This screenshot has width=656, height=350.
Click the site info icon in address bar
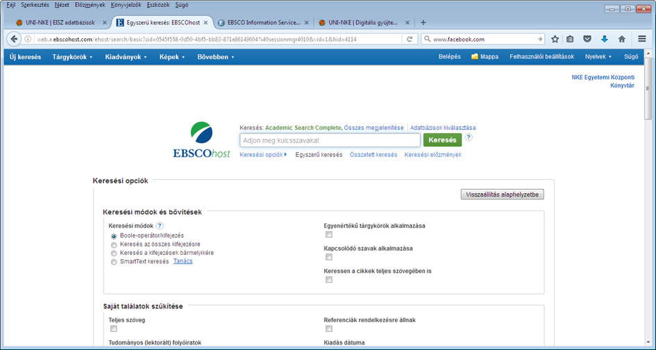pos(28,39)
